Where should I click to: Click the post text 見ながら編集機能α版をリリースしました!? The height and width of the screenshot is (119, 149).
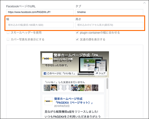[x=71, y=112]
